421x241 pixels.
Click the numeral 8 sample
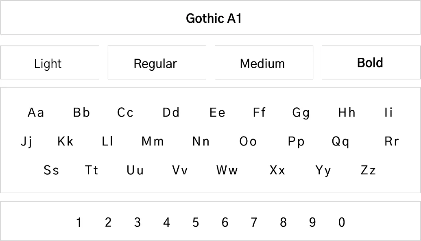point(283,222)
